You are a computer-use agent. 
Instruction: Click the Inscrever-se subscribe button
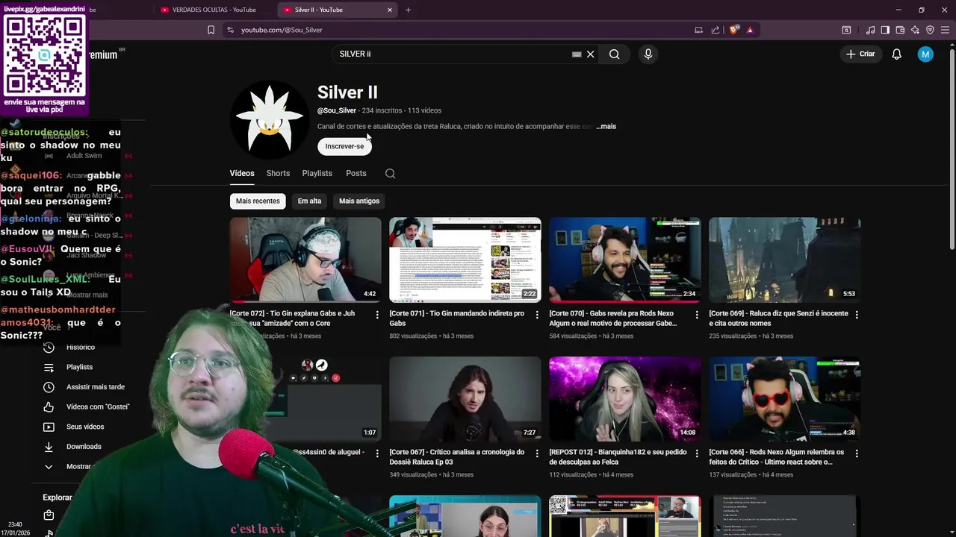tap(344, 146)
